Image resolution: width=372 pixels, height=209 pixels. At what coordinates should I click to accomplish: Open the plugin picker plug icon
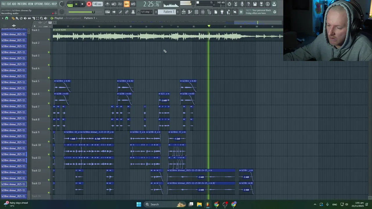point(222,12)
